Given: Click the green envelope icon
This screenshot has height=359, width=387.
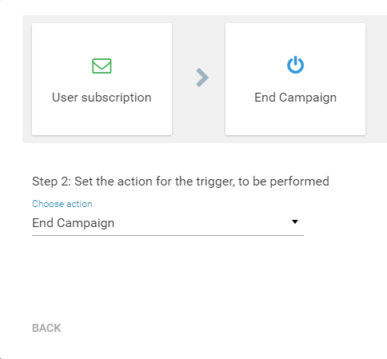Looking at the screenshot, I should pyautogui.click(x=102, y=66).
